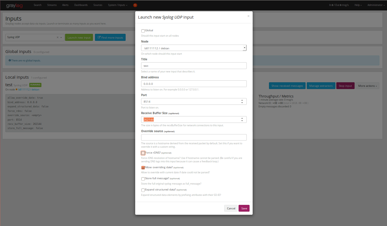The image size is (387, 226).
Task: Click the 'Local inputs' heading
Action: click(x=17, y=77)
